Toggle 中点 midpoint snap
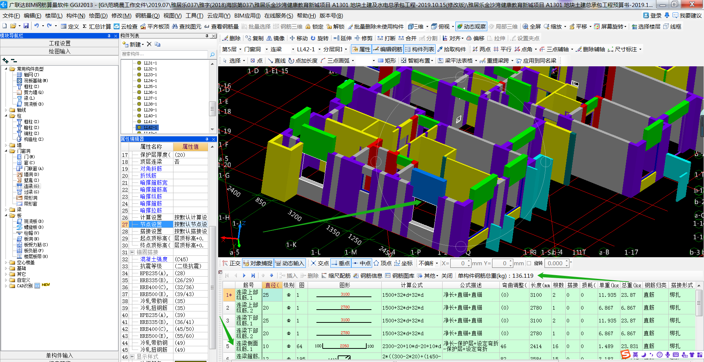704x362 pixels. pyautogui.click(x=362, y=263)
